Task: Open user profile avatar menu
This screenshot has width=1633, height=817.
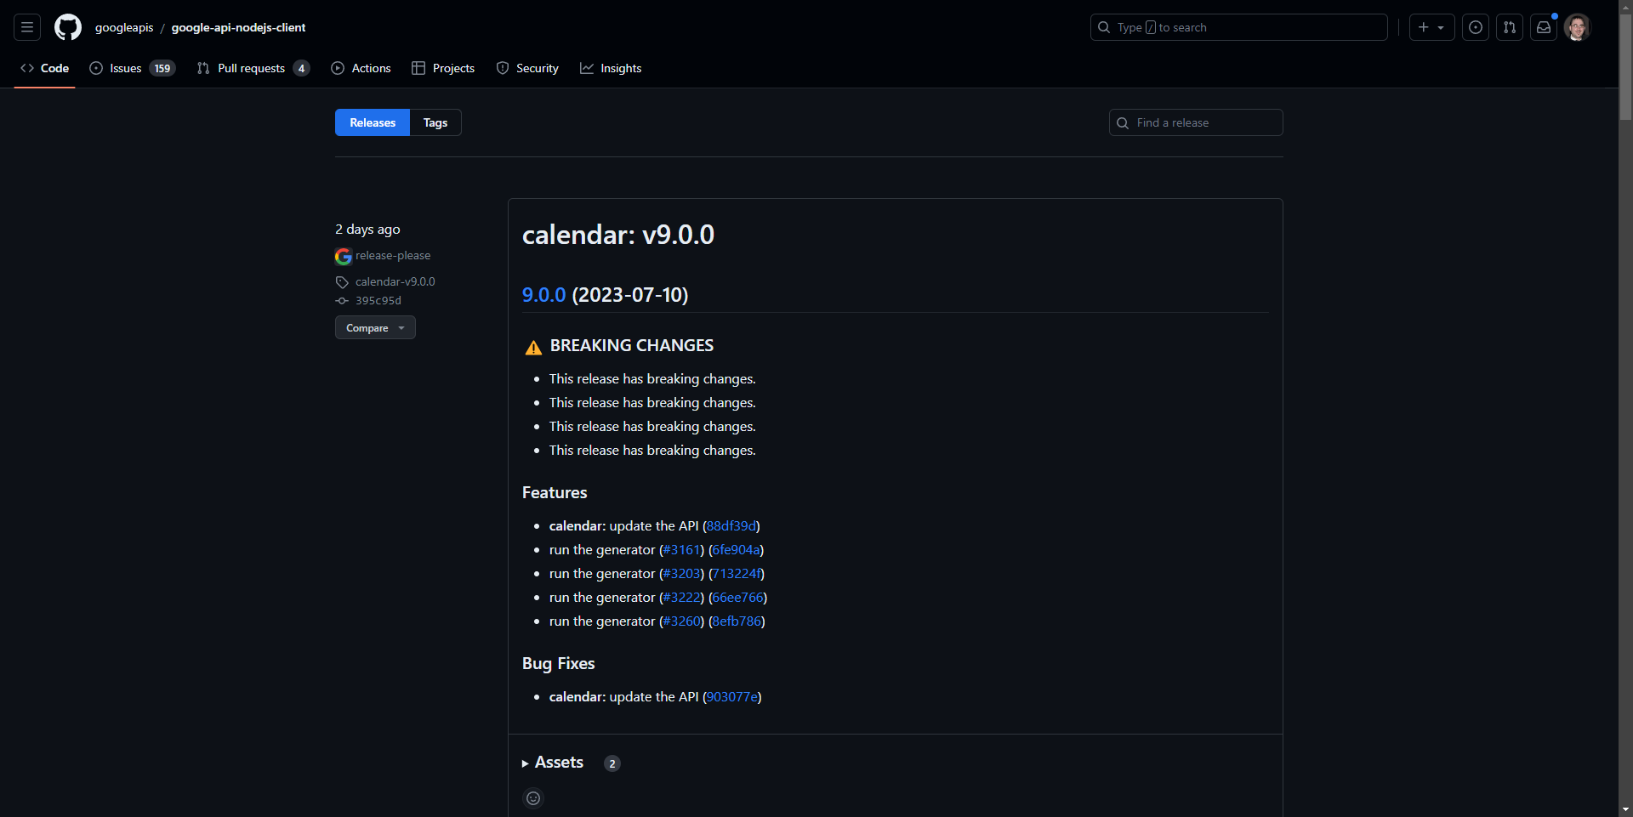Action: (1578, 27)
